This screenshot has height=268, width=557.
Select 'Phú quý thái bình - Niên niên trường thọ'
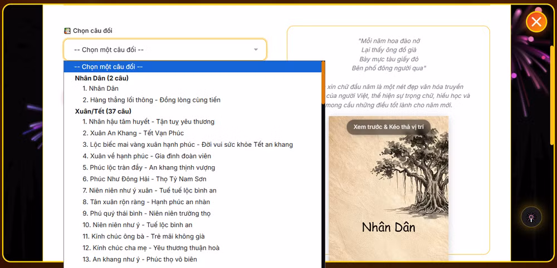(146, 214)
